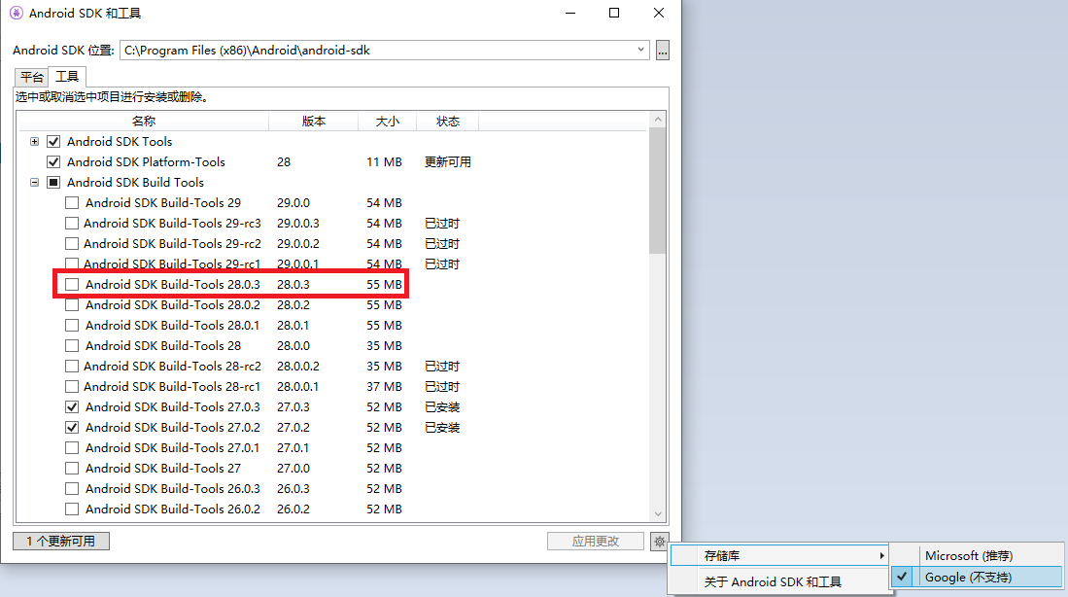Click the Android SDK Tools row label
1068x597 pixels.
point(120,142)
